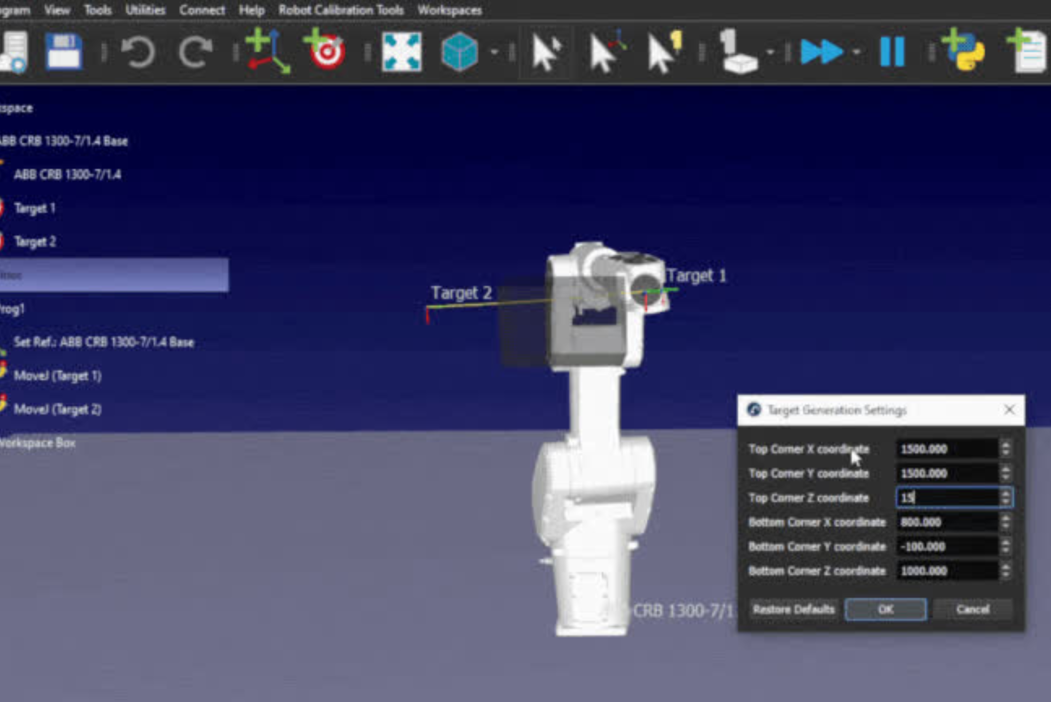Open the Robot Calibration Tools menu
Viewport: 1051px width, 702px height.
coord(341,10)
